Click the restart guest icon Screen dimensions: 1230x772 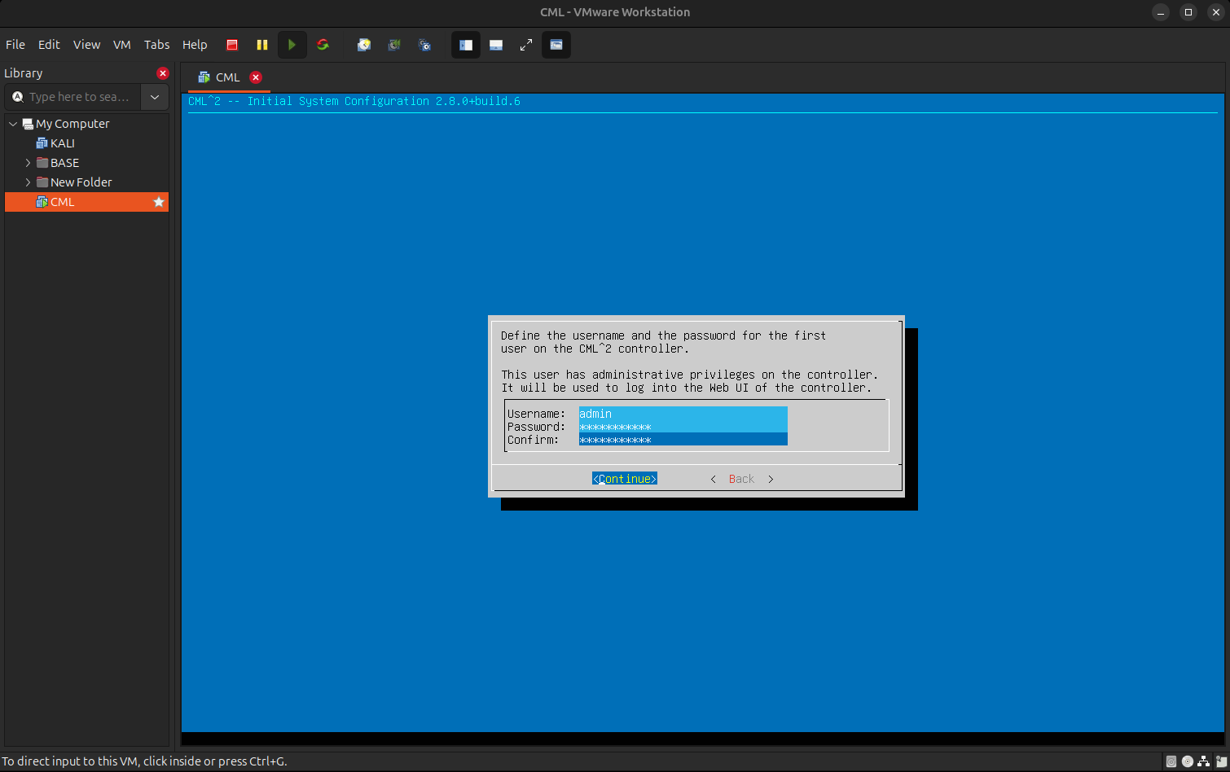tap(323, 45)
